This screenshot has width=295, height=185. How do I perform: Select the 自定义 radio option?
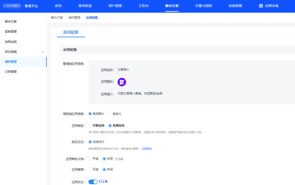click(110, 114)
